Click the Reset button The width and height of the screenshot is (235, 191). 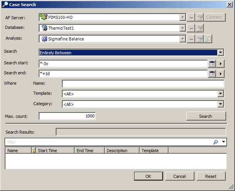(x=211, y=176)
